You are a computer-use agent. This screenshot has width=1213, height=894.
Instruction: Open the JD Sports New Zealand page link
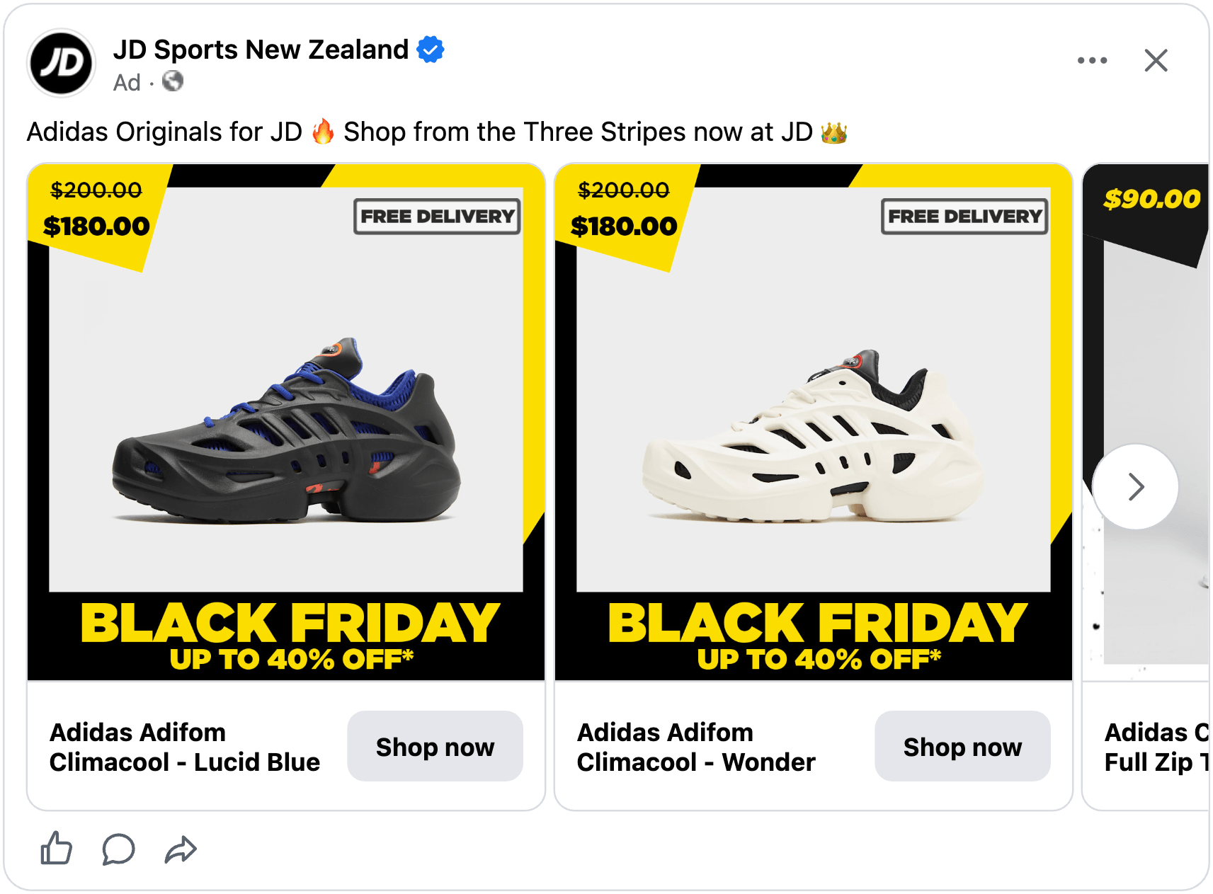pyautogui.click(x=261, y=50)
